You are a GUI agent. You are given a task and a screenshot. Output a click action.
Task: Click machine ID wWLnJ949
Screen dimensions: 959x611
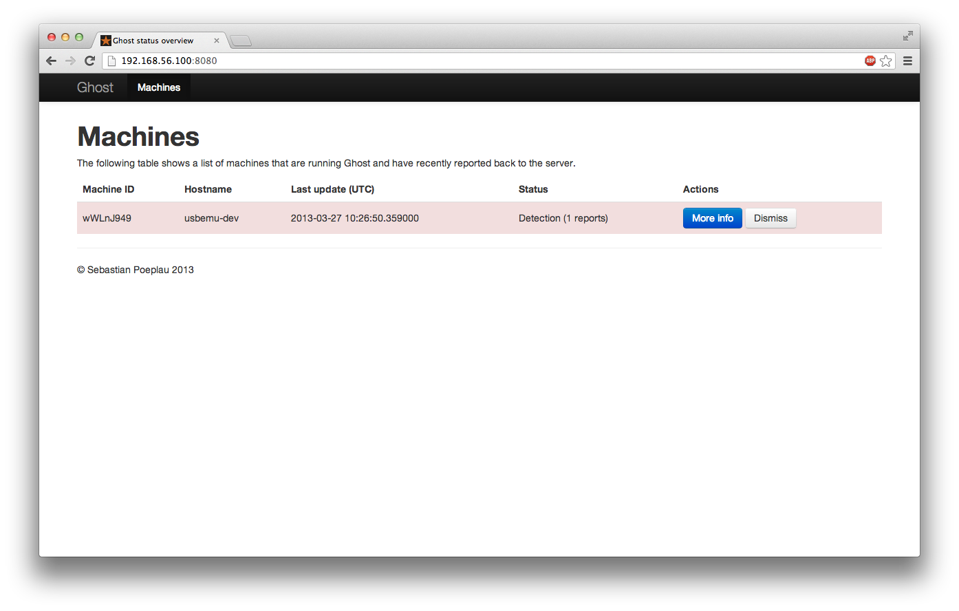107,218
